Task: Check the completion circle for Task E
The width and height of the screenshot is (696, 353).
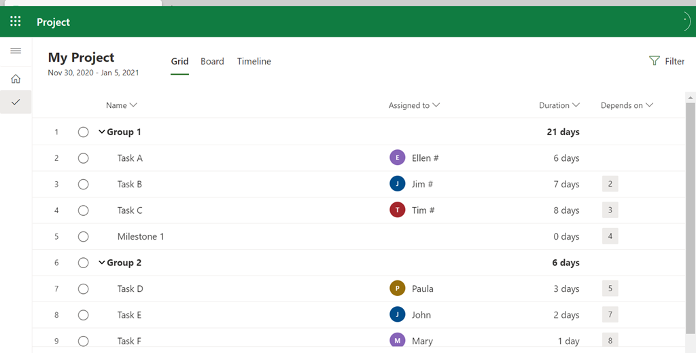Action: [84, 315]
